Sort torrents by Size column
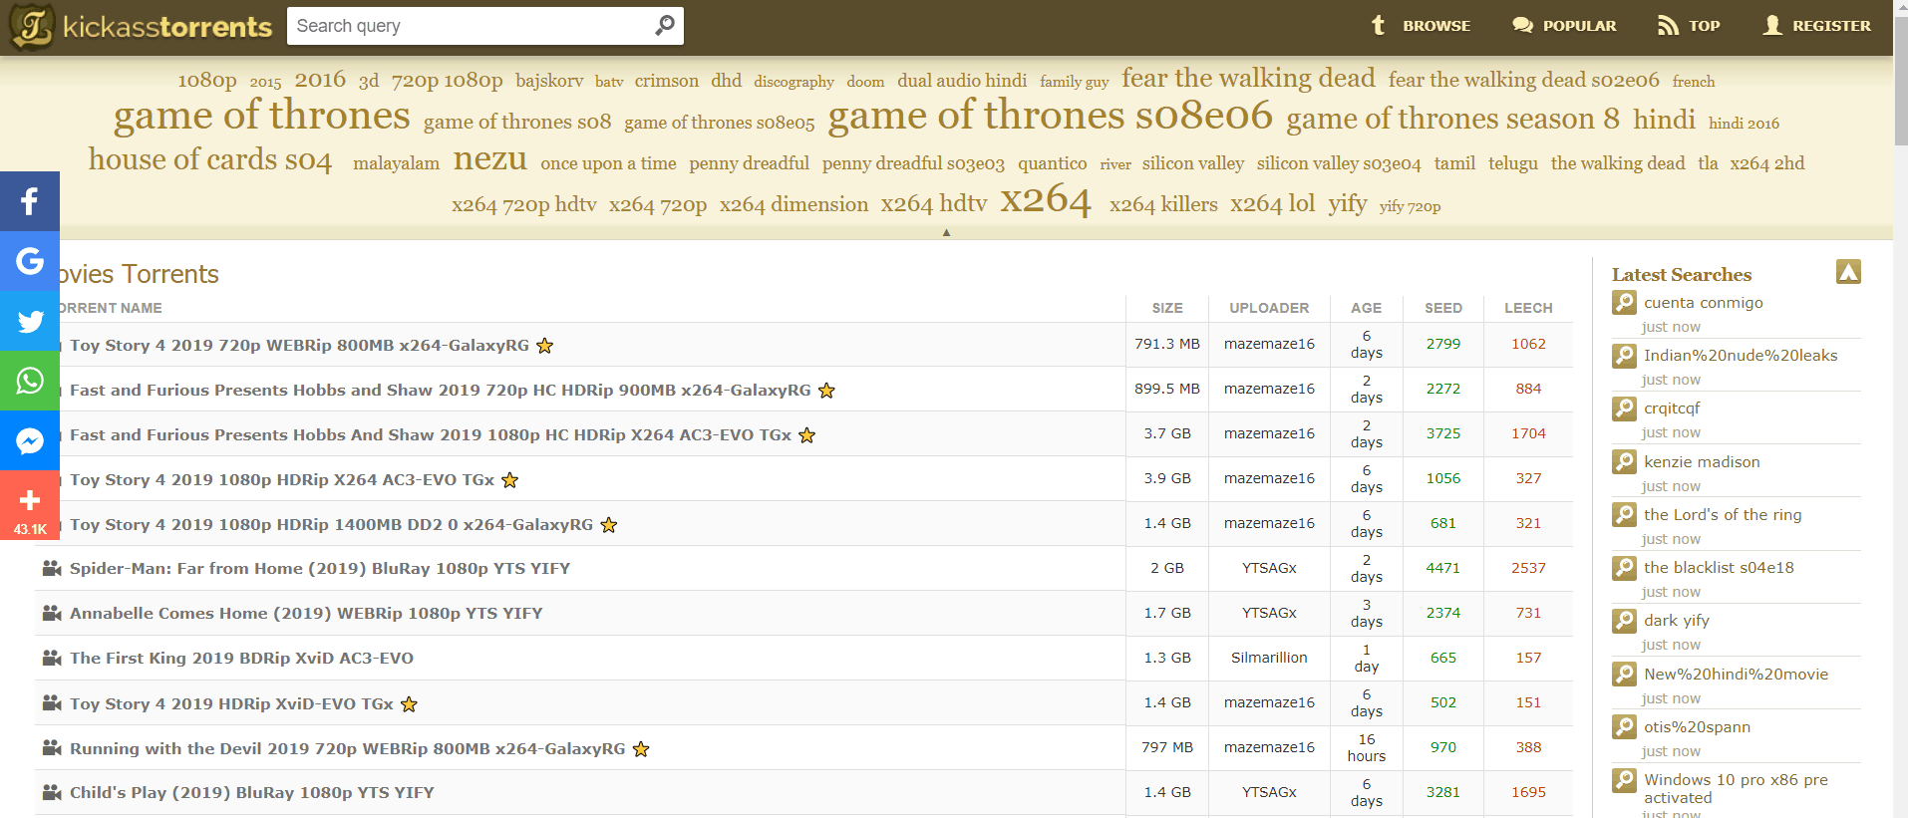Image resolution: width=1908 pixels, height=818 pixels. tap(1167, 308)
